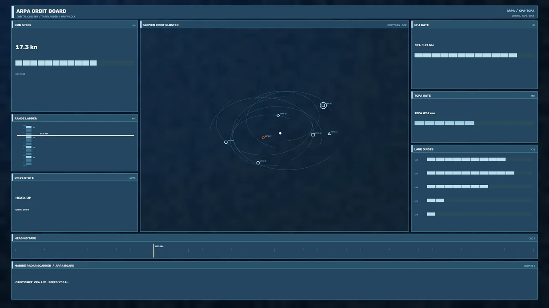
Task: Select the double-ringed square target marker
Action: (x=323, y=105)
